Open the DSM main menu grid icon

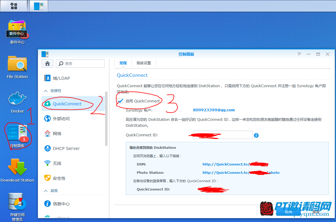(x=14, y=6)
